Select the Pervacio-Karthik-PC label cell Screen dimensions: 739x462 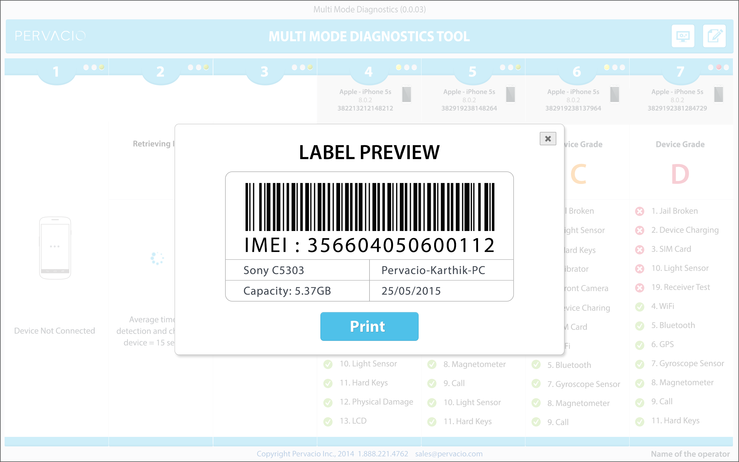click(x=442, y=270)
